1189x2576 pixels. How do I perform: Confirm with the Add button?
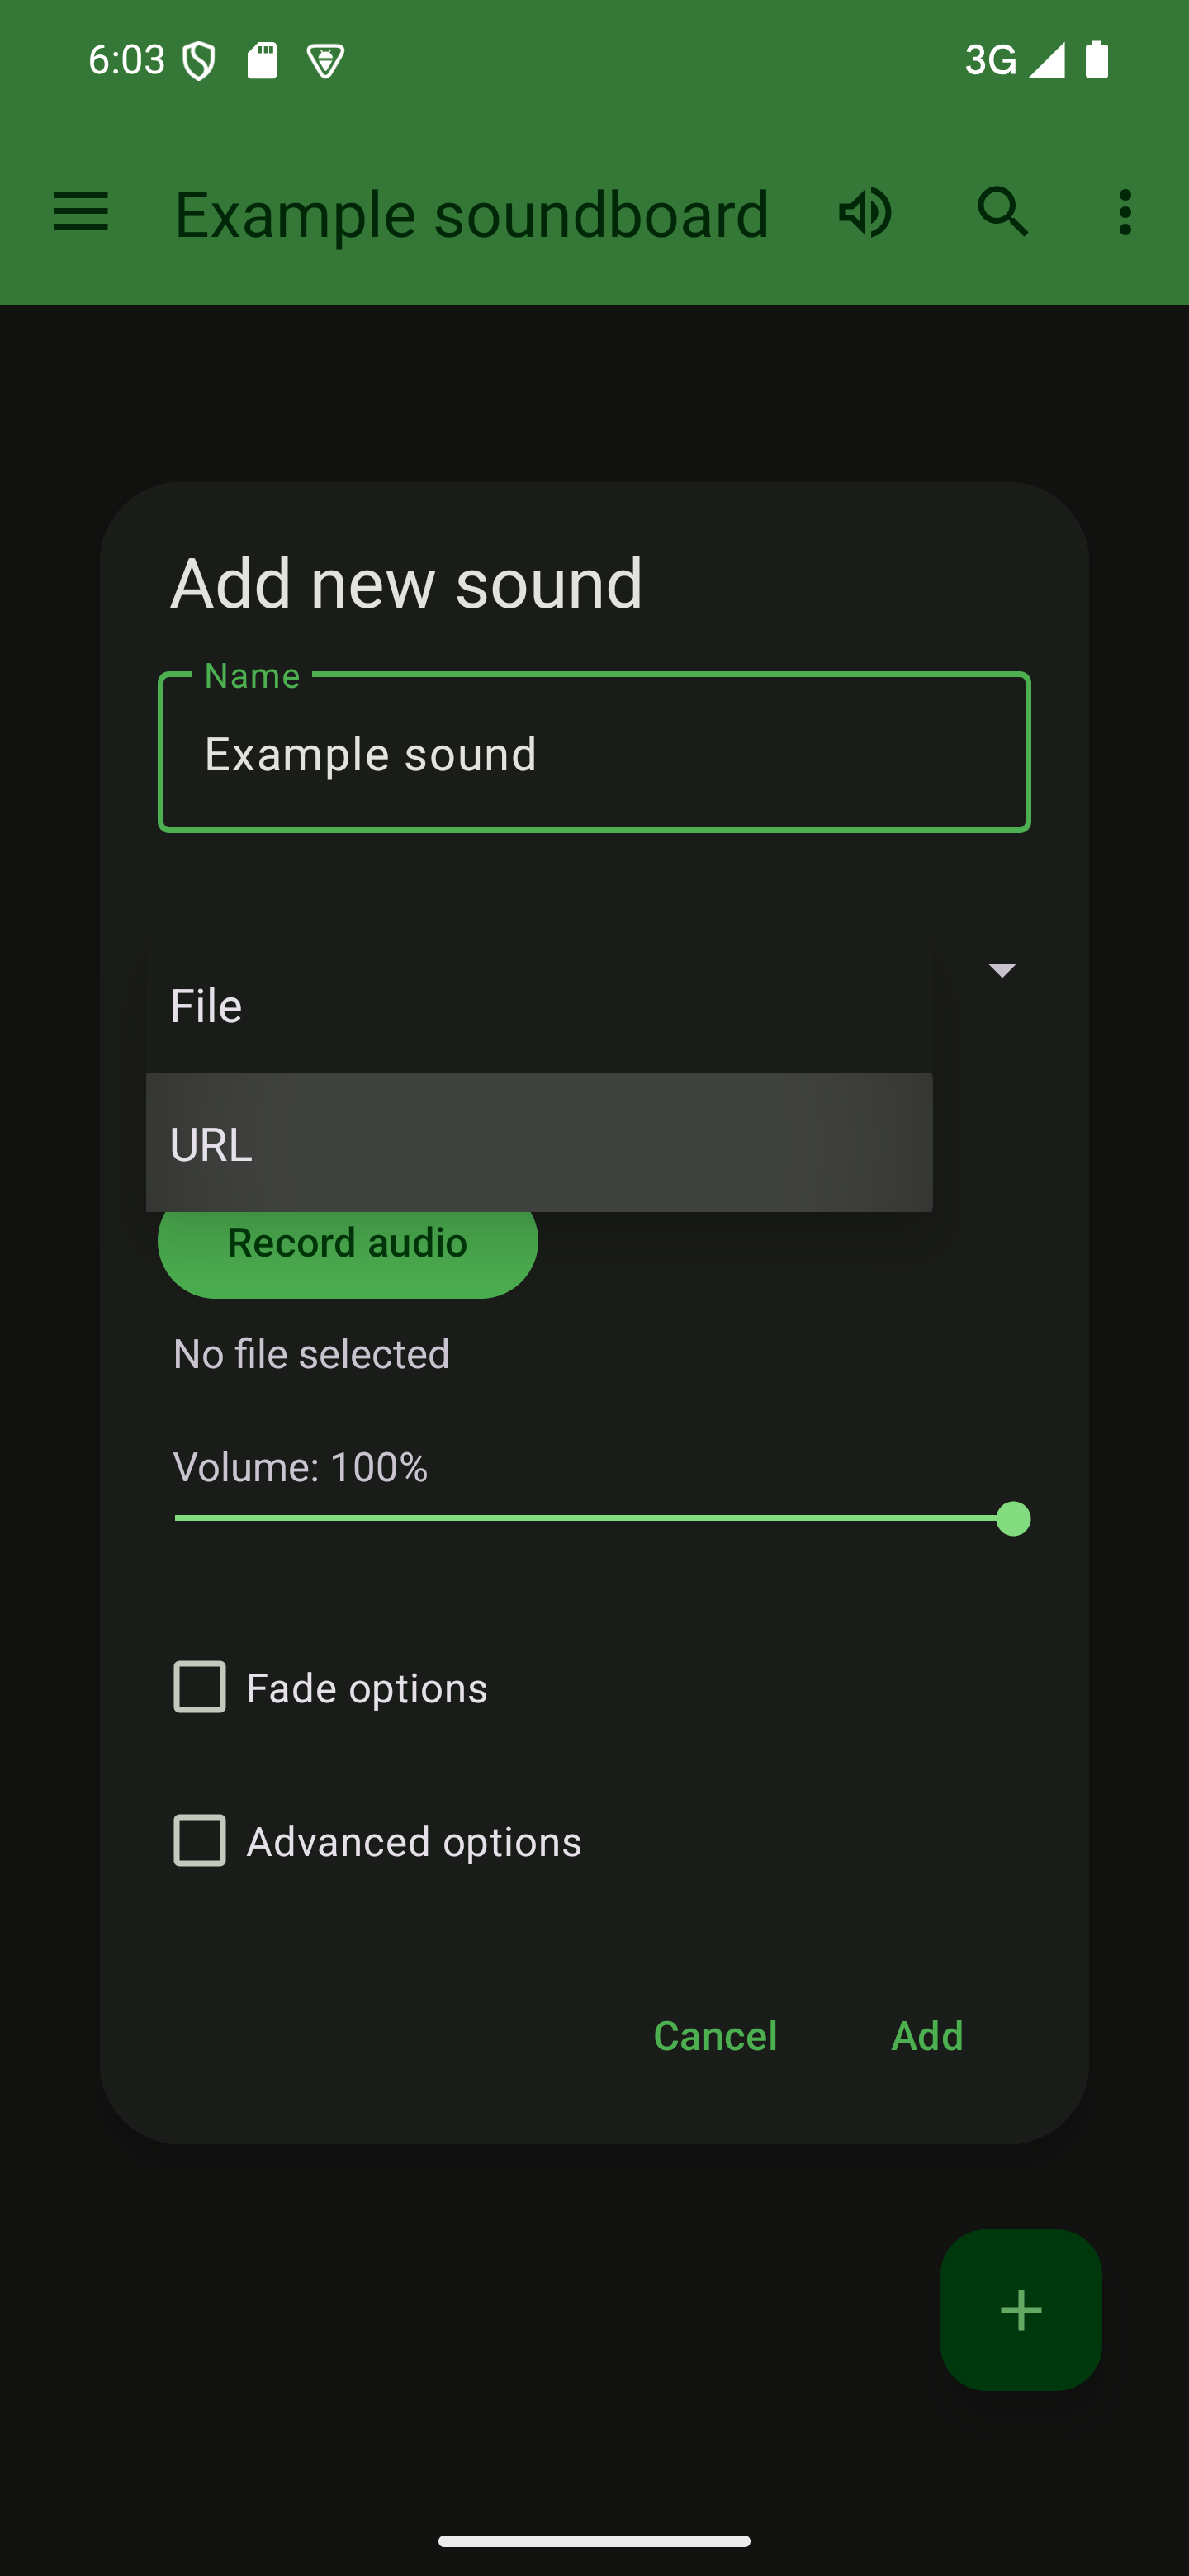[926, 2035]
